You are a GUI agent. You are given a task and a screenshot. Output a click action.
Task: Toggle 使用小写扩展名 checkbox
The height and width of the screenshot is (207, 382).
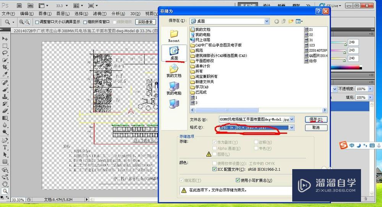(238, 180)
